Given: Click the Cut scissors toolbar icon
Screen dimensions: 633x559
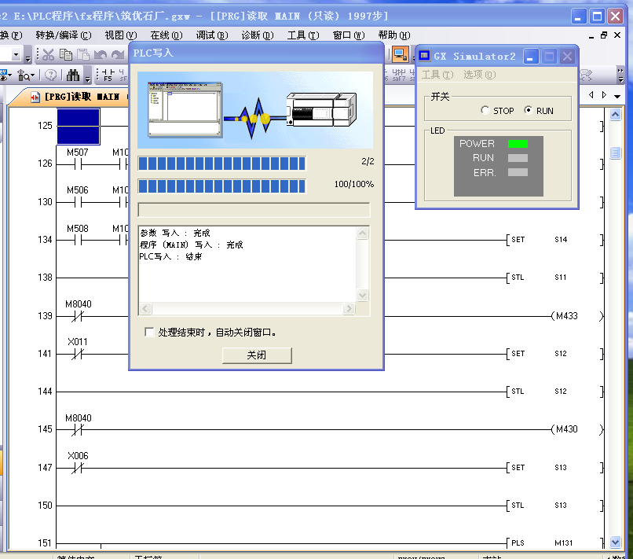Looking at the screenshot, I should point(49,54).
